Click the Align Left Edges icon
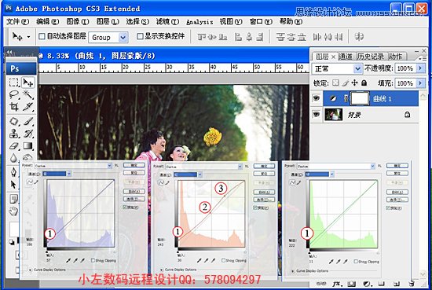 [x=238, y=37]
